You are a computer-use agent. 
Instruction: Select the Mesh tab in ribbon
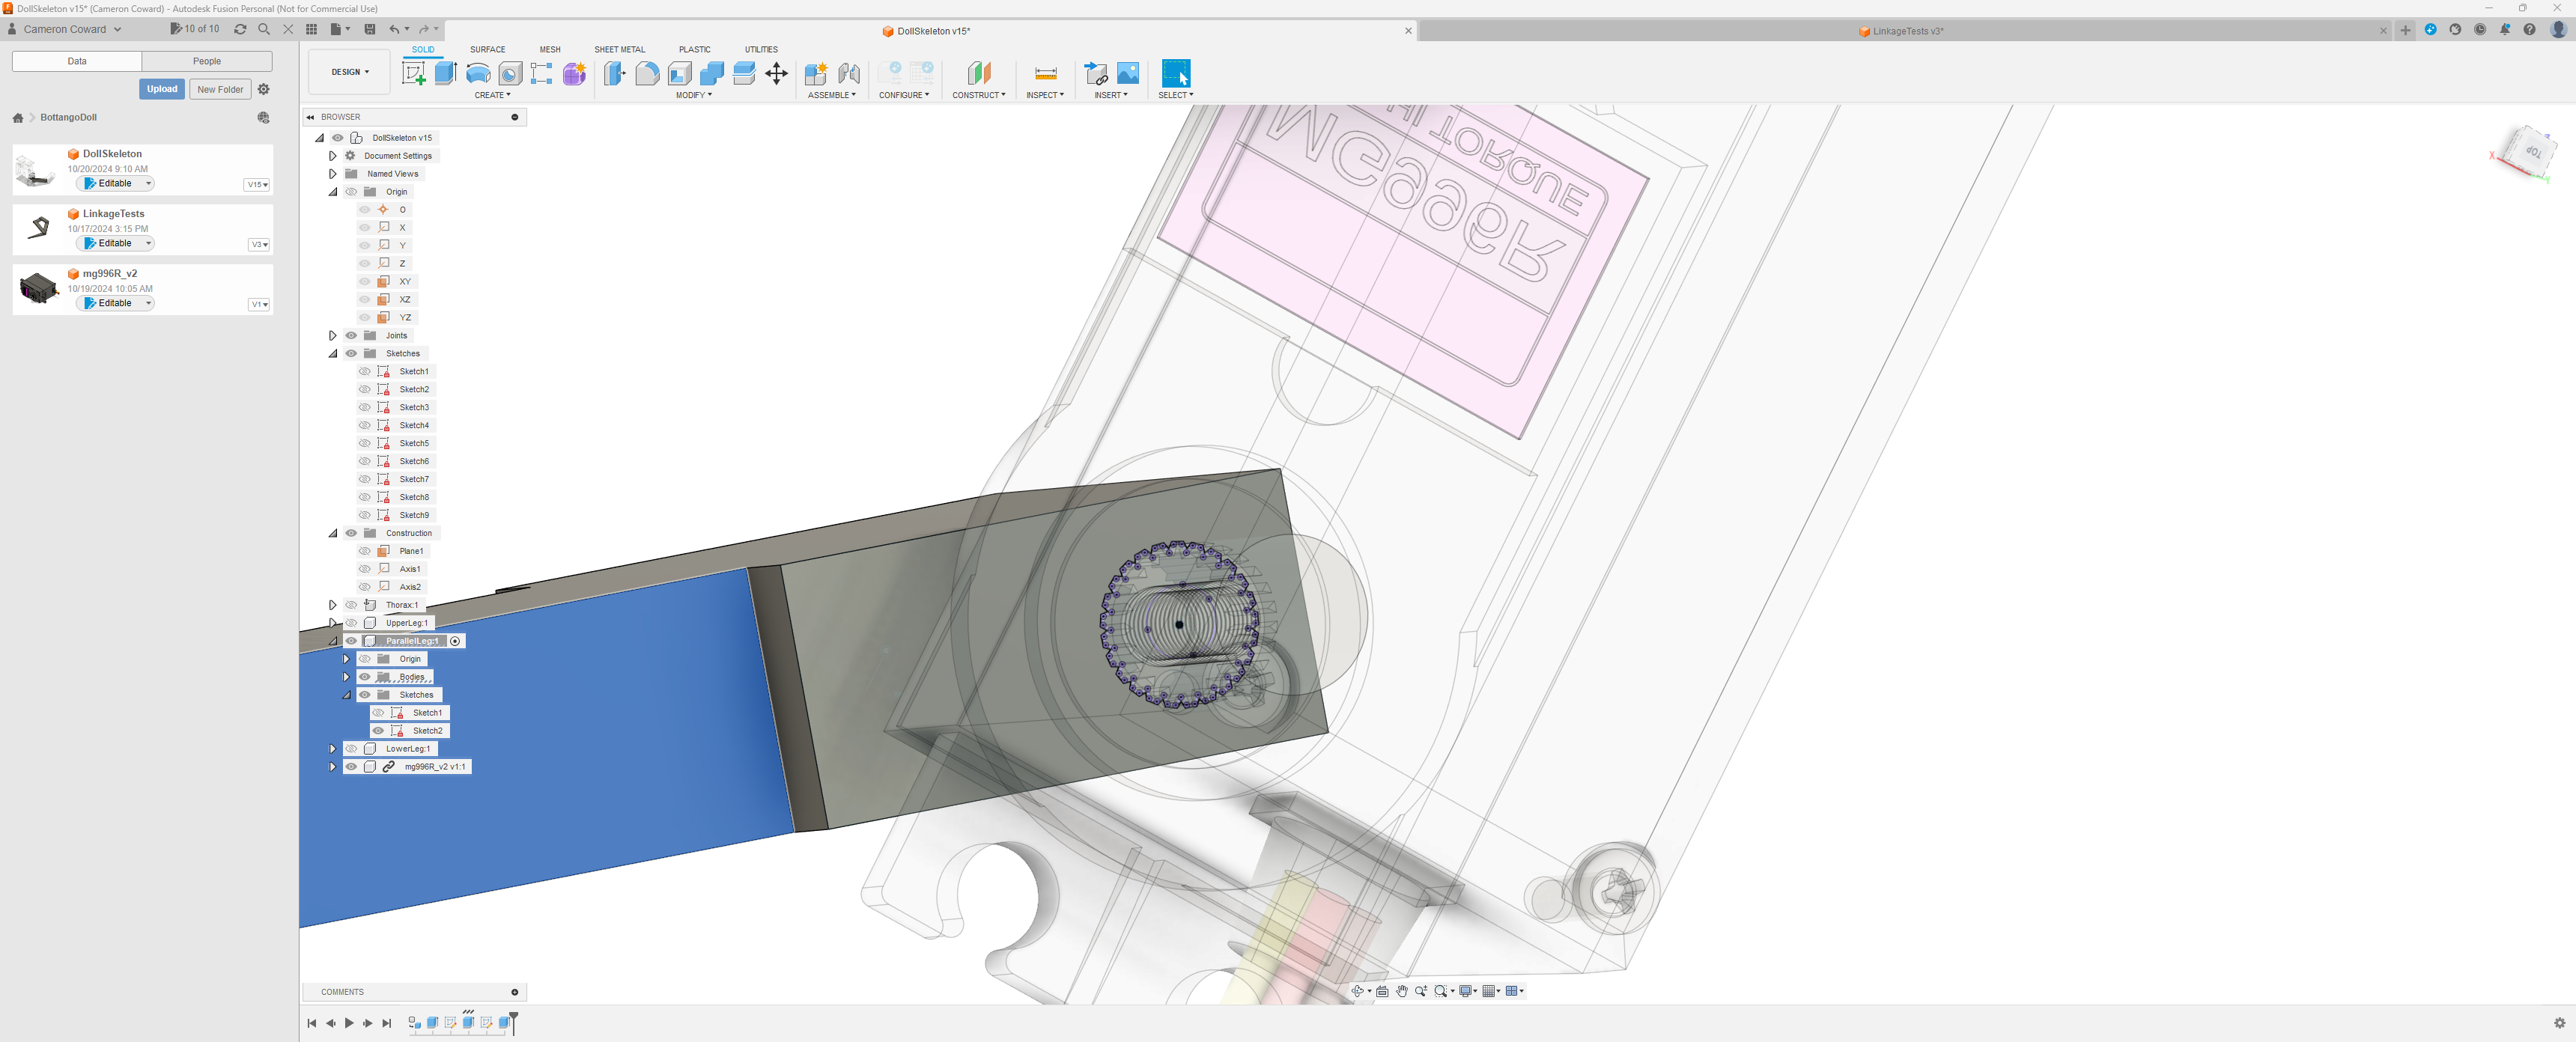pyautogui.click(x=550, y=49)
